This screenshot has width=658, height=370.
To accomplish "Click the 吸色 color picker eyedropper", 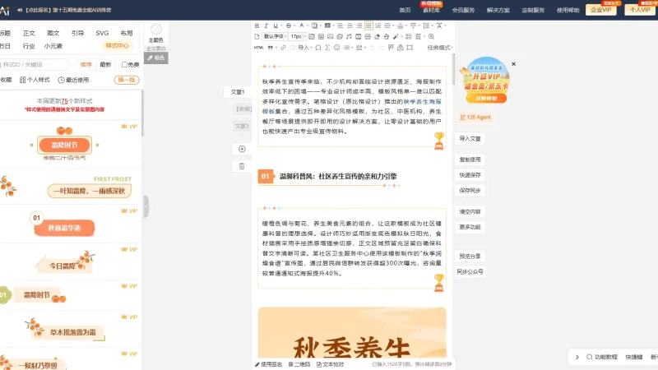I will pos(155,58).
